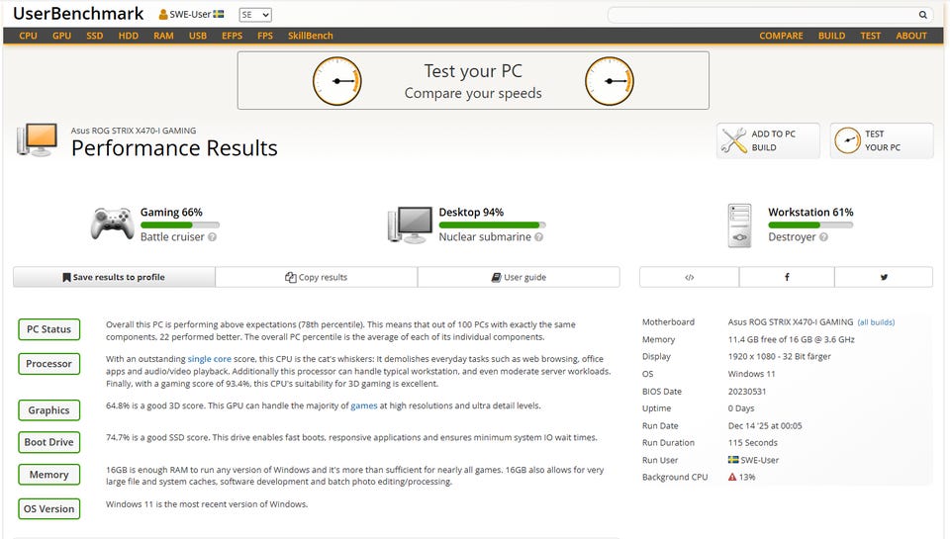
Task: Click the search magnifier icon
Action: 922,15
